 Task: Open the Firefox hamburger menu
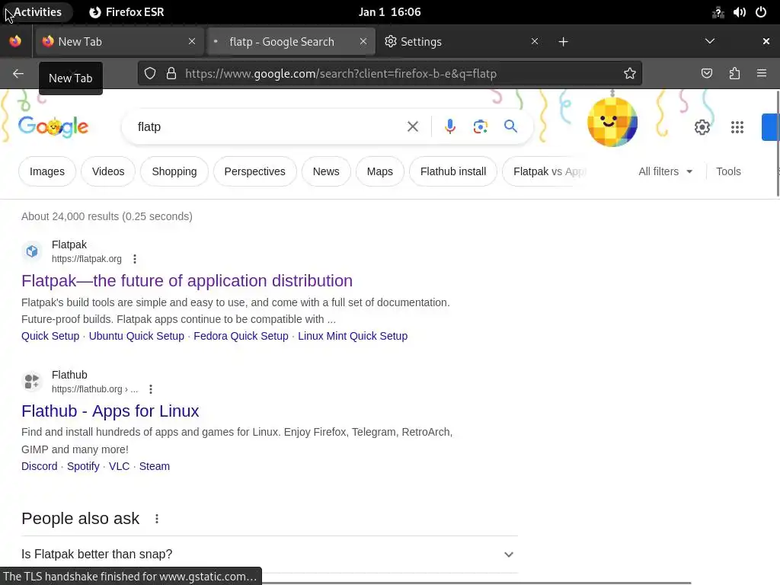762,74
